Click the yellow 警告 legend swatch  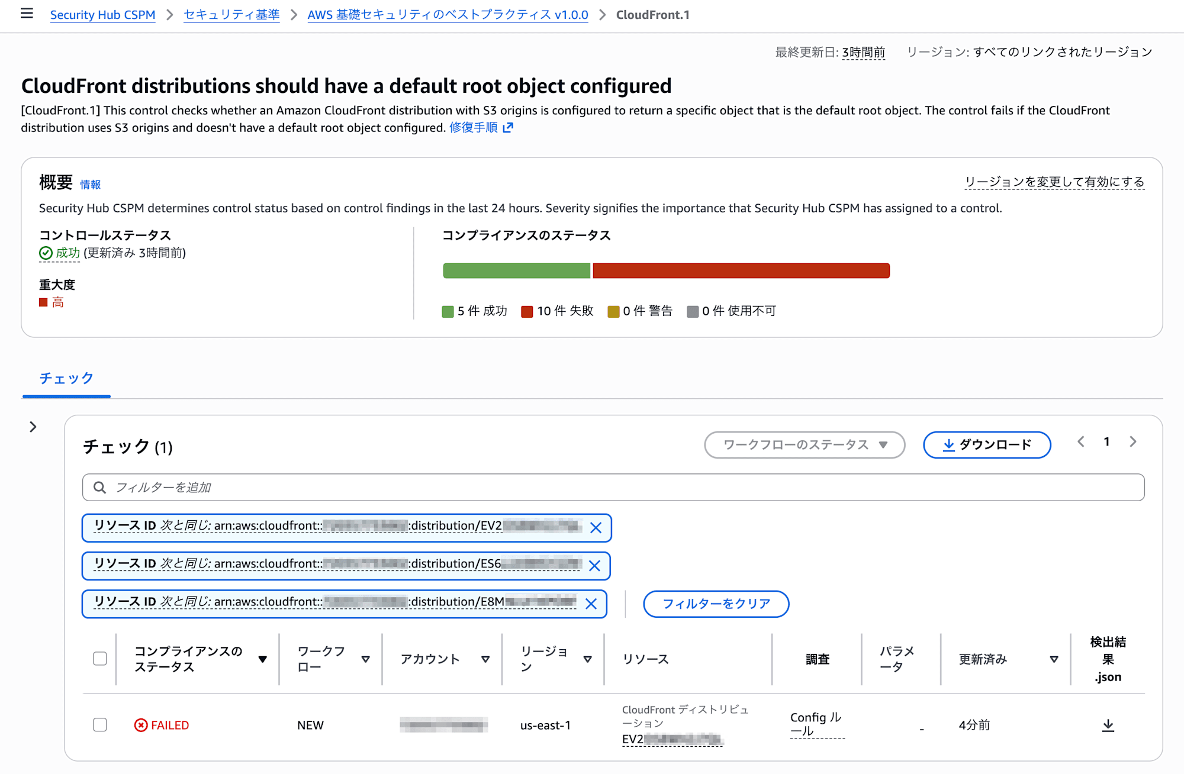pyautogui.click(x=613, y=312)
